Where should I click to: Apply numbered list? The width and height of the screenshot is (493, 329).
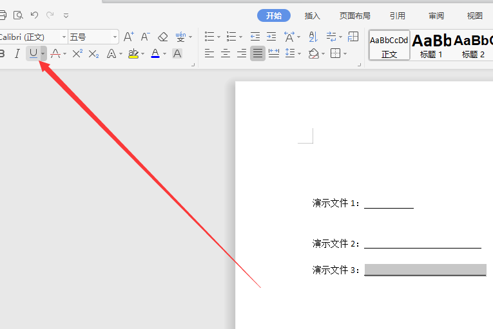pyautogui.click(x=231, y=37)
